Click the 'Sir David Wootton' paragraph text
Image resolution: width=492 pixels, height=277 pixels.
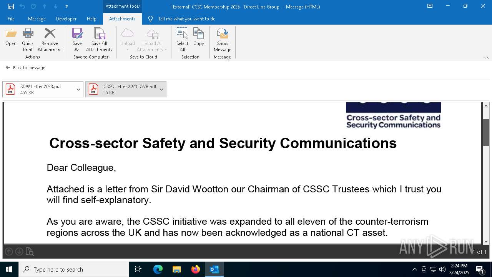pos(244,195)
